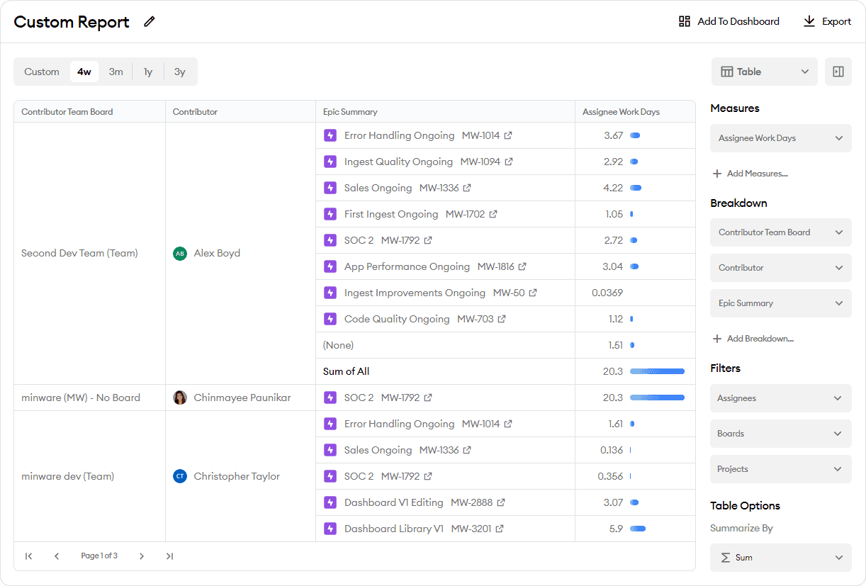Switch to the 1y time range
Screen dimensions: 866x586
[148, 72]
